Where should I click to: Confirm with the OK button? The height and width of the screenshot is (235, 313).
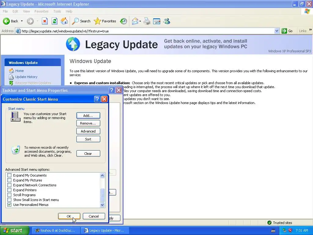pyautogui.click(x=69, y=216)
